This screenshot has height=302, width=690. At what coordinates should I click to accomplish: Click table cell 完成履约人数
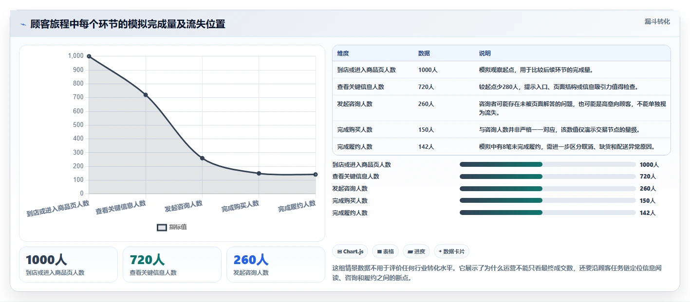(x=354, y=147)
